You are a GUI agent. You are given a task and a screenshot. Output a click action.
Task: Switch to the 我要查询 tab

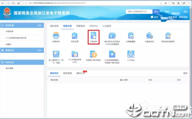pyautogui.click(x=81, y=26)
